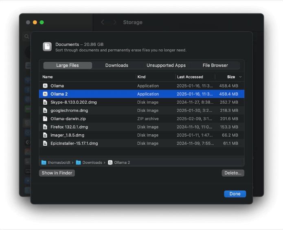The width and height of the screenshot is (283, 230).
Task: Switch to the Large Files tab
Action: pyautogui.click(x=68, y=65)
